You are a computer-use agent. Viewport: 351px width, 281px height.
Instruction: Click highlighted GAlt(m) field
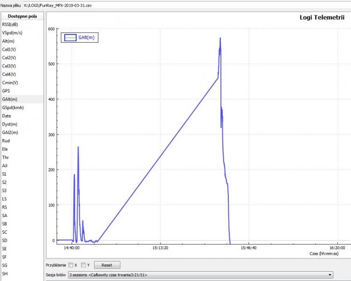tap(10, 99)
